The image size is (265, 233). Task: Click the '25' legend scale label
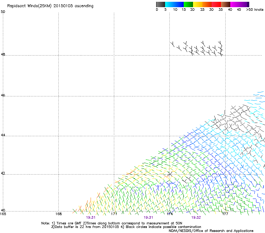pos(202,10)
